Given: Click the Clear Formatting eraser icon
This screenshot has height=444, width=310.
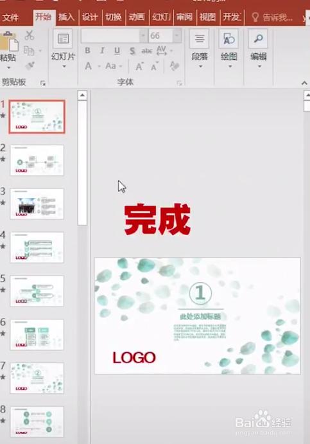Looking at the screenshot, I should click(174, 66).
